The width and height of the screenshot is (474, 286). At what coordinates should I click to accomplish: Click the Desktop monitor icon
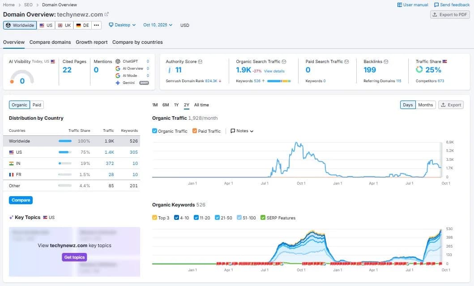click(111, 25)
